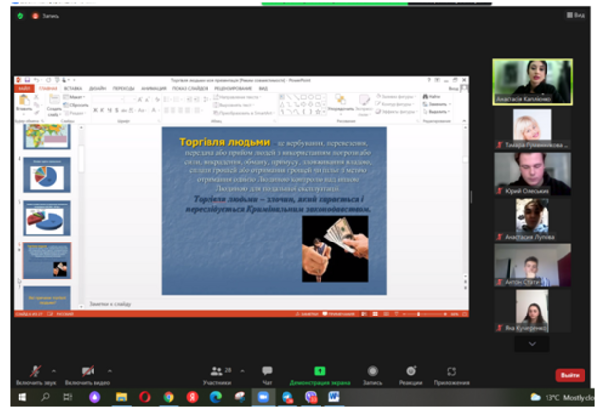Click Найти find button
604x409 pixels.
[432, 97]
